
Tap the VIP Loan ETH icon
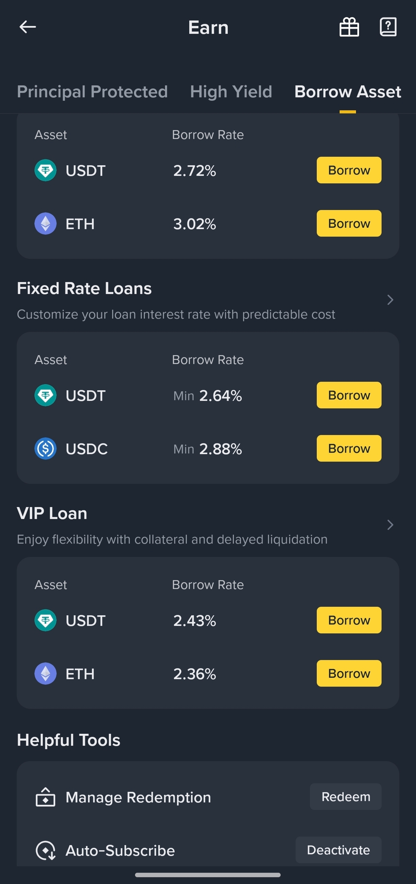pos(46,673)
